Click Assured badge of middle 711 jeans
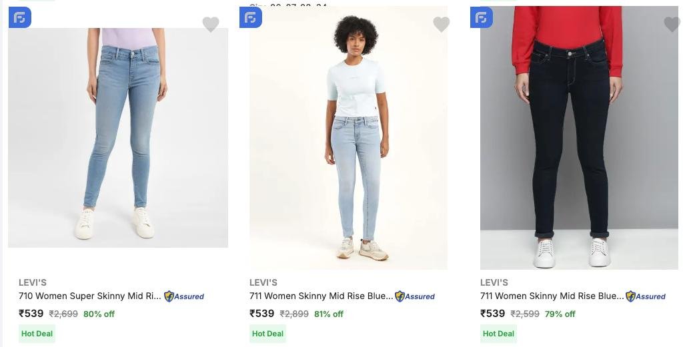 click(415, 296)
